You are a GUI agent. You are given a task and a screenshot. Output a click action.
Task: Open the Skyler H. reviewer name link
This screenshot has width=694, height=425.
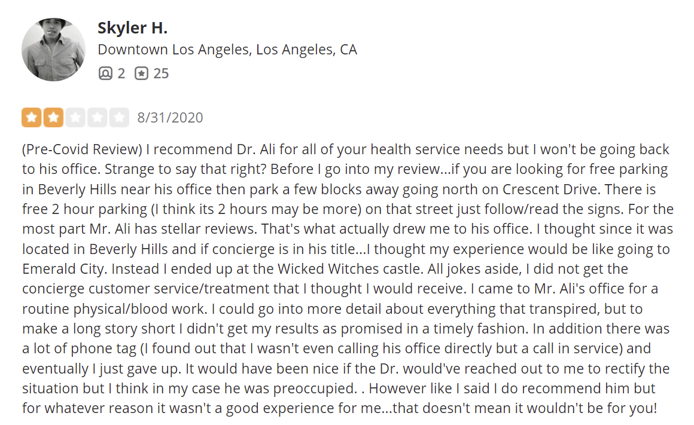pos(132,27)
